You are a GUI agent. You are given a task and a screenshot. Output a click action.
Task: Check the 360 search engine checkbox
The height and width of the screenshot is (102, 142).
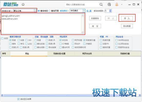tap(26, 40)
